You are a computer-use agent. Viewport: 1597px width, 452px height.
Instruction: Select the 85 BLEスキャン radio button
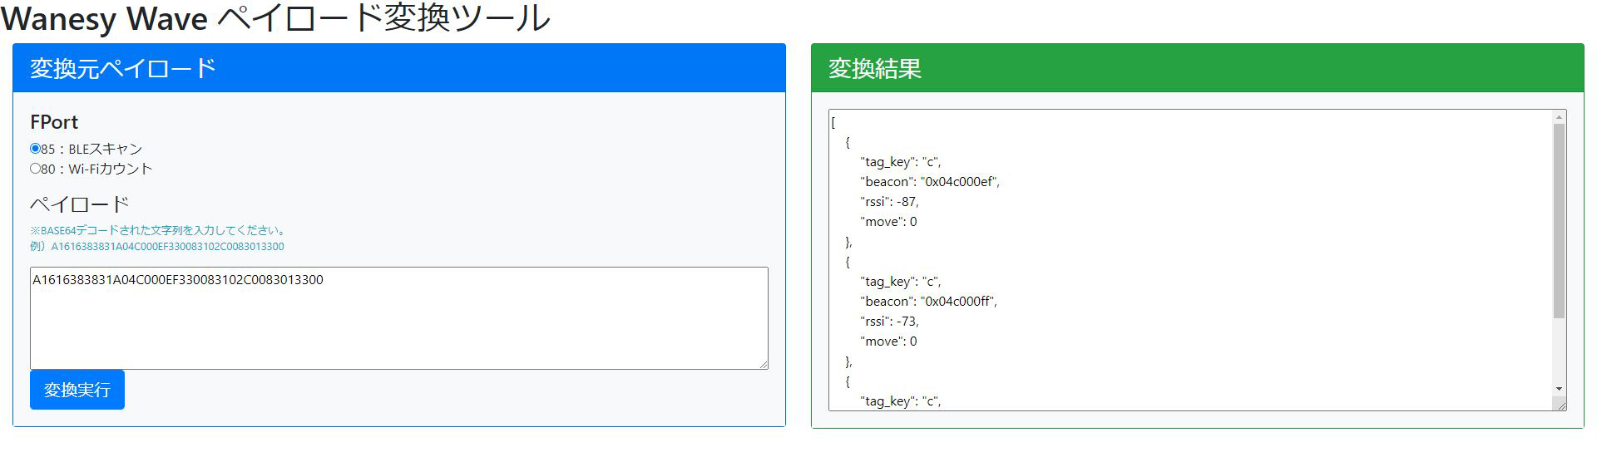(x=35, y=149)
